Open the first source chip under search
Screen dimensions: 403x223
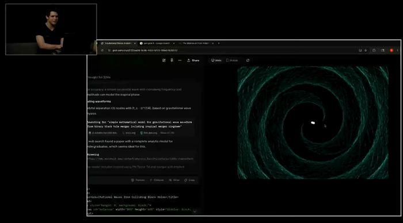(x=103, y=133)
